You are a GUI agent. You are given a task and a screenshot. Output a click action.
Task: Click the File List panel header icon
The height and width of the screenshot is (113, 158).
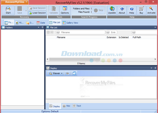tap(48, 27)
